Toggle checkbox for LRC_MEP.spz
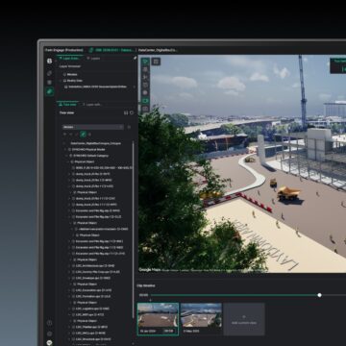 (x=73, y=314)
